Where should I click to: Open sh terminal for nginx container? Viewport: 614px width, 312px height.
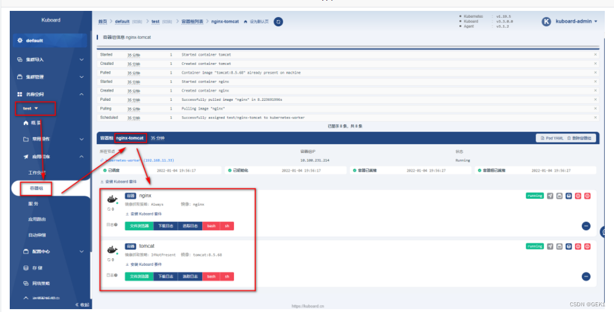[x=226, y=226]
